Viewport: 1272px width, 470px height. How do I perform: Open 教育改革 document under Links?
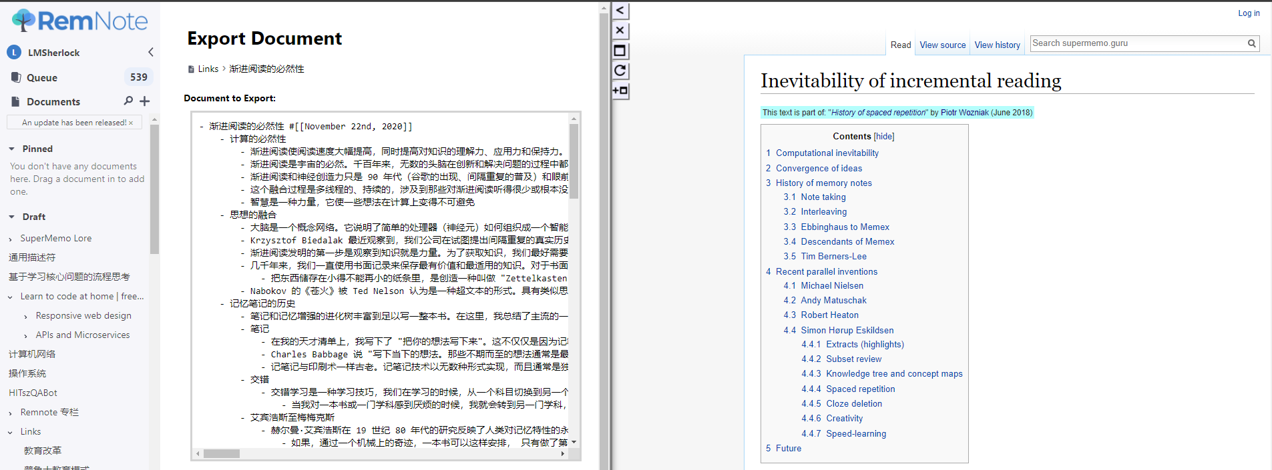click(43, 451)
